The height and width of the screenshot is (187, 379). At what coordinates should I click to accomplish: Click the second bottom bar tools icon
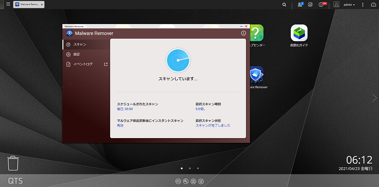[x=186, y=181]
